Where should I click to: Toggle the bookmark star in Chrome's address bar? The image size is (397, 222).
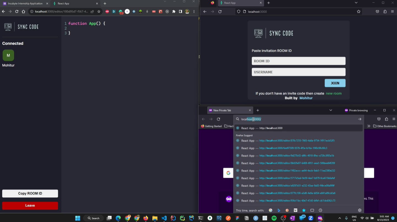(x=99, y=12)
